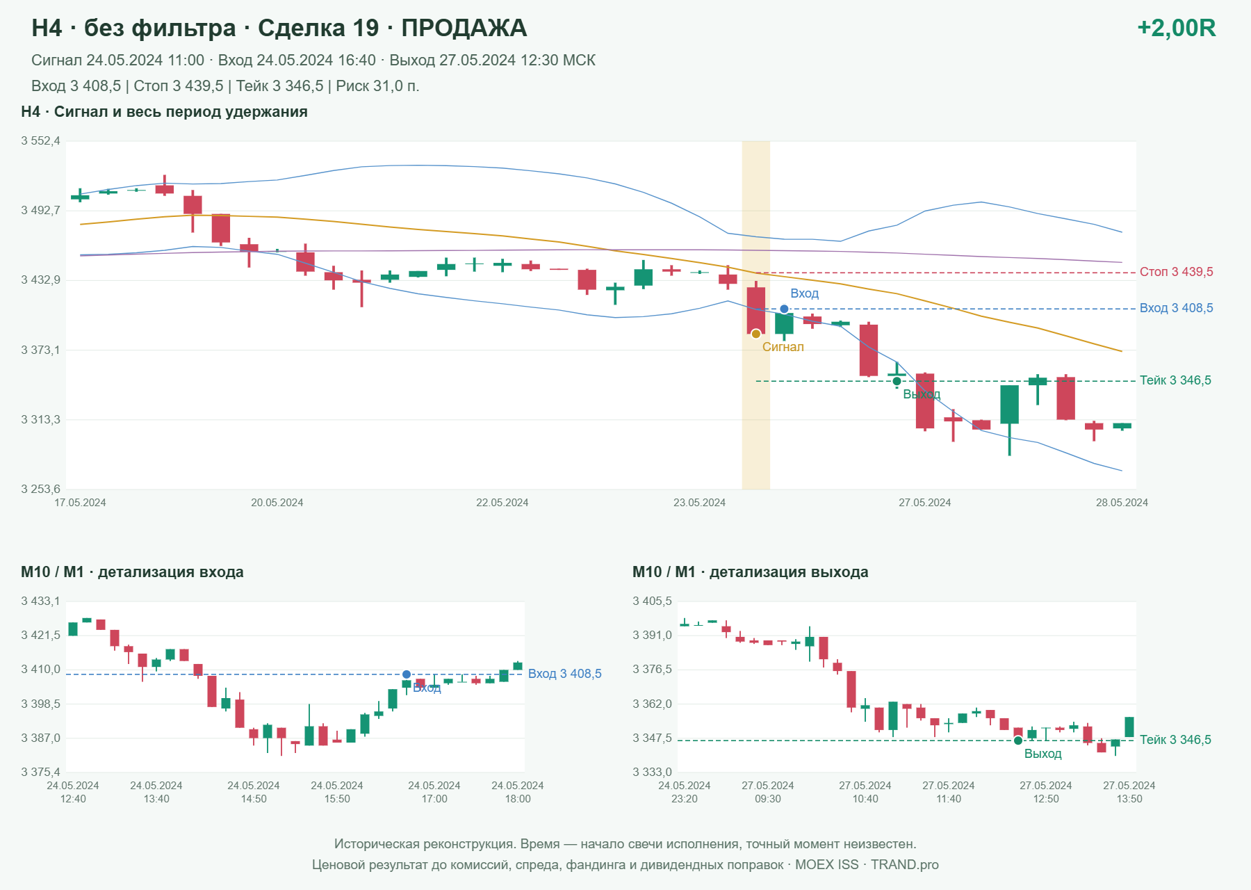The width and height of the screenshot is (1251, 890).
Task: Click the 3 405,5 price label in exit chart
Action: coord(652,601)
